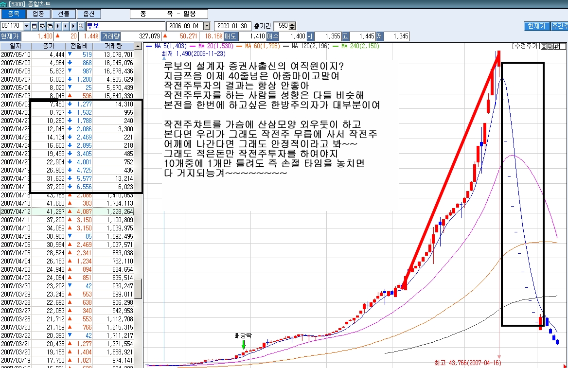Click the stock search magnifier icon
The height and width of the screenshot is (368, 568).
click(81, 26)
